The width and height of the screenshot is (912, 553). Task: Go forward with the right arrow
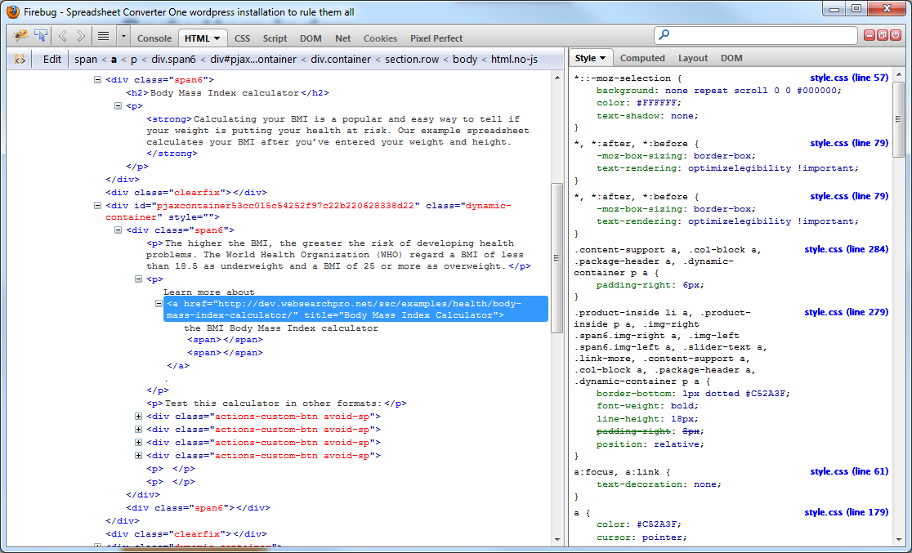pos(81,37)
